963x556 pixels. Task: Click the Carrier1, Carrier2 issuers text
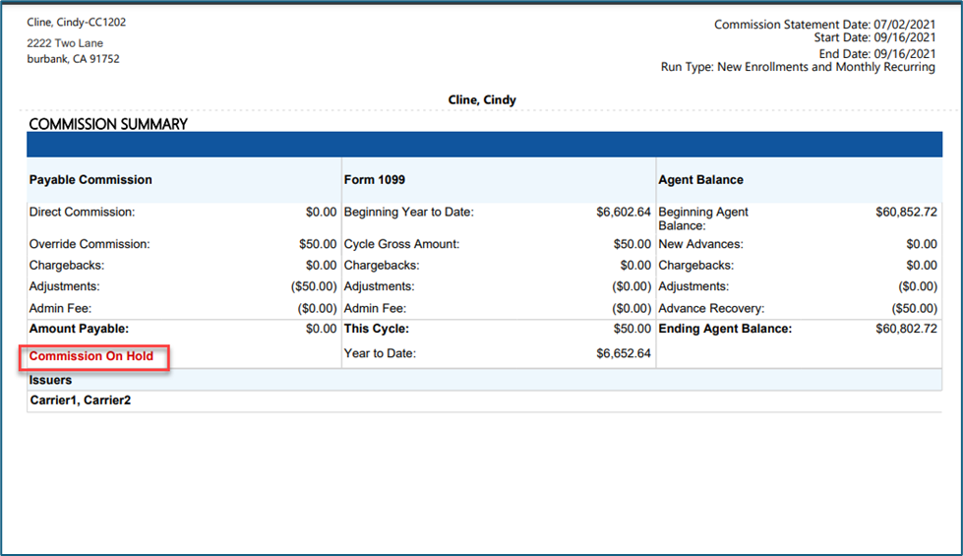tap(80, 401)
